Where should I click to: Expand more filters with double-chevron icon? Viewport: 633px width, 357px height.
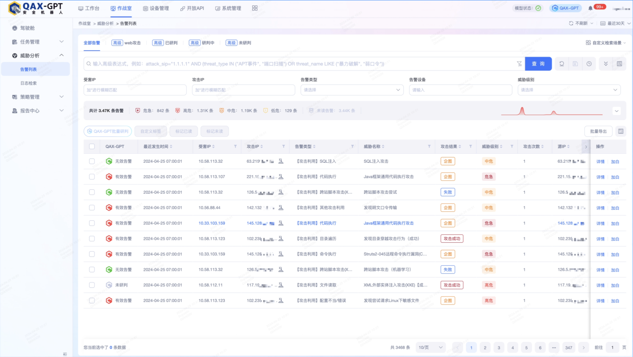[605, 64]
